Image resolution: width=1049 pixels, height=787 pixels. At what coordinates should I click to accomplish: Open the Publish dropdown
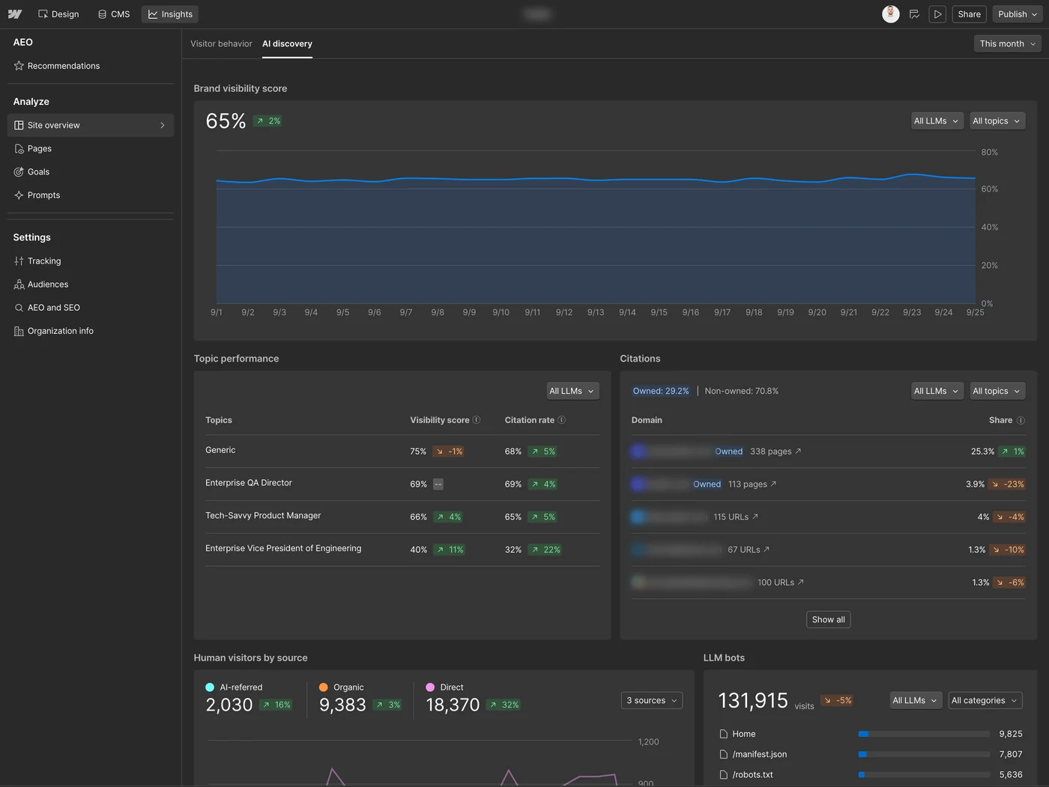[1018, 14]
